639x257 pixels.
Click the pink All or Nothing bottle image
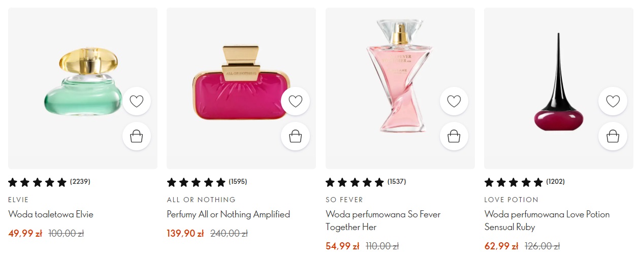(240, 84)
